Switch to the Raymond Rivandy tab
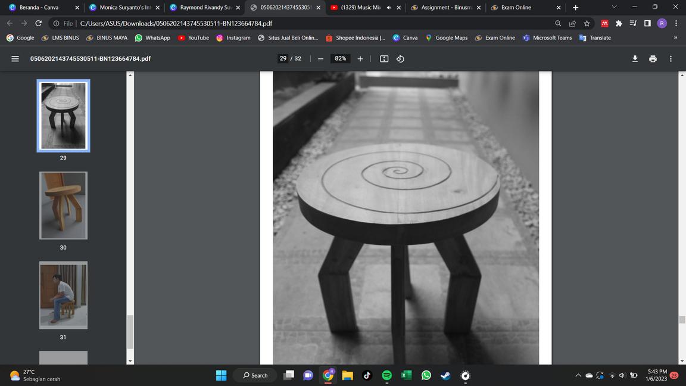686x386 pixels. tap(205, 7)
